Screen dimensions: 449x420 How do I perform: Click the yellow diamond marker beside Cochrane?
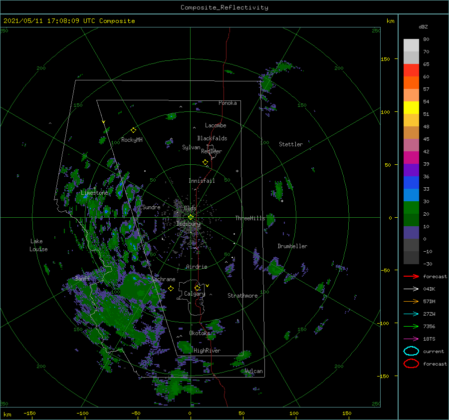(x=171, y=289)
